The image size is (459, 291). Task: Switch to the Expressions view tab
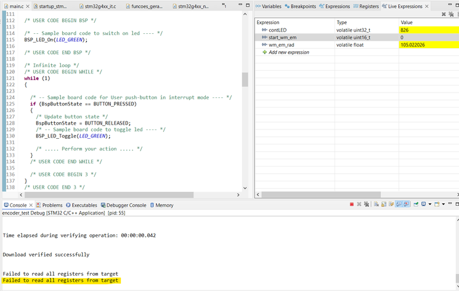coord(335,6)
